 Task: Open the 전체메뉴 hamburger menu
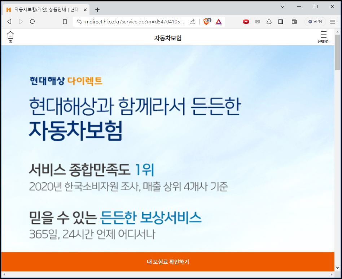coord(324,37)
